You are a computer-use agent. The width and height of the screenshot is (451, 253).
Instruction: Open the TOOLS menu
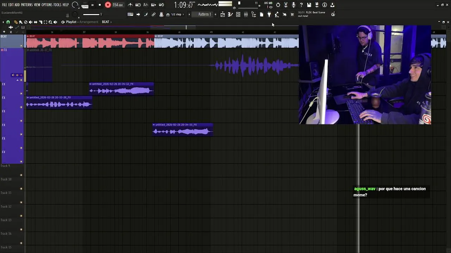click(57, 5)
